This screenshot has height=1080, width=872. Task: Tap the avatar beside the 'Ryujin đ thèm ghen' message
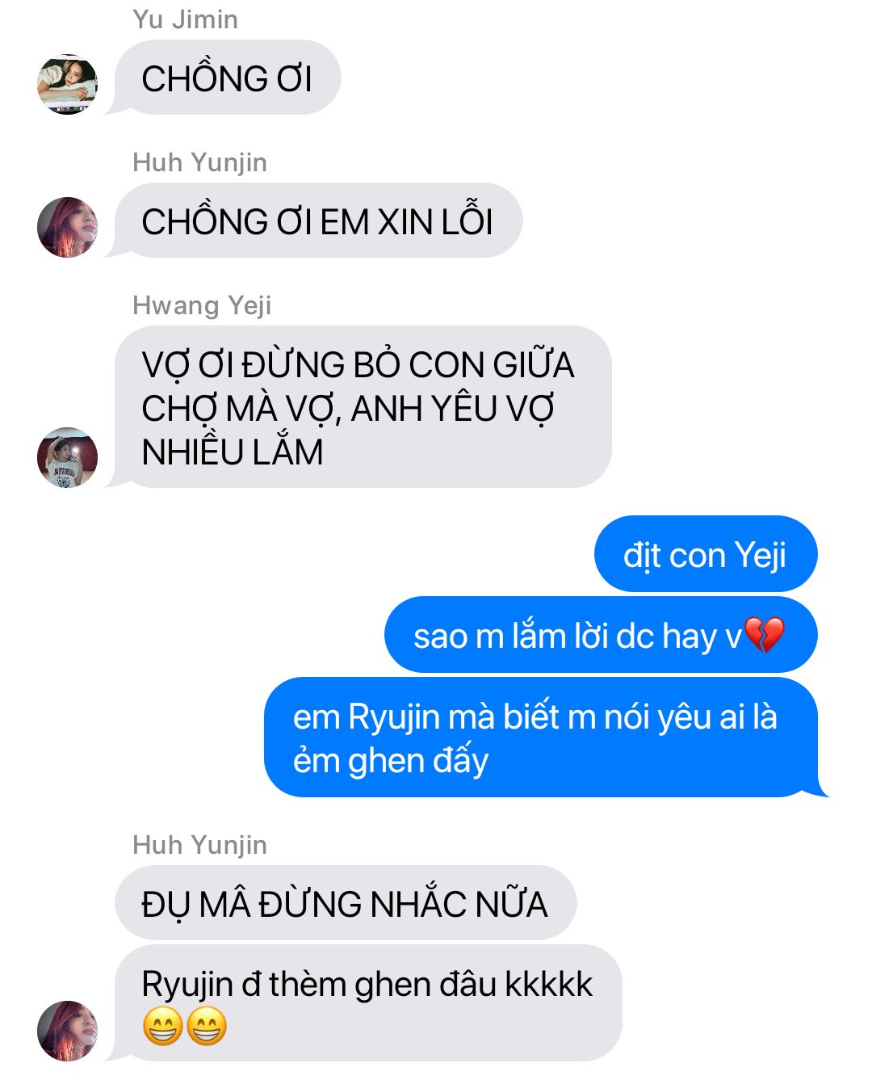click(68, 1031)
